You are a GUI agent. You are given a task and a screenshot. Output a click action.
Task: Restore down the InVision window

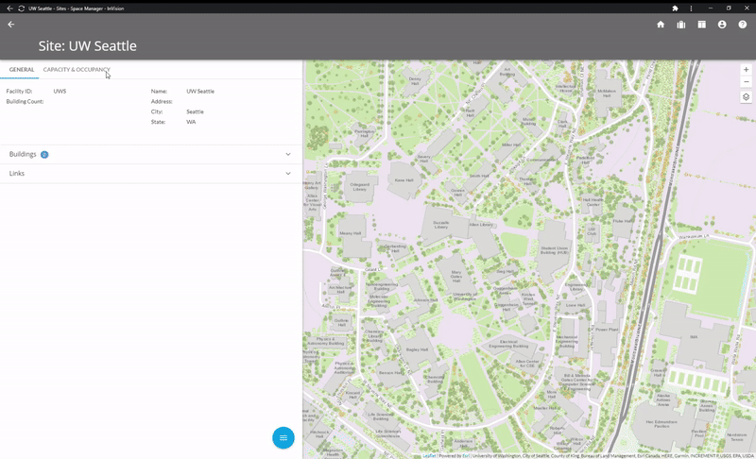click(729, 8)
